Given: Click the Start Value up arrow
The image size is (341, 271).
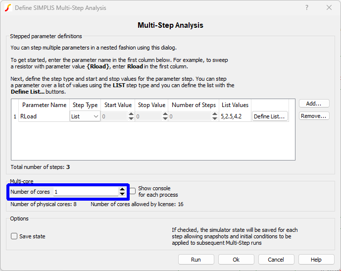Looking at the screenshot, I should pos(131,114).
